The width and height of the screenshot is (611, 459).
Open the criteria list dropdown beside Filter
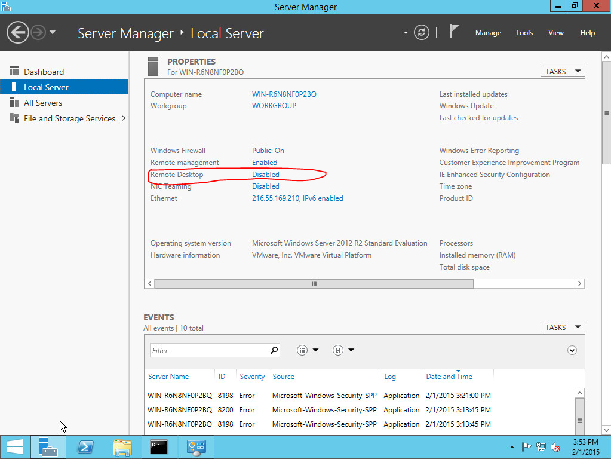[x=308, y=350]
